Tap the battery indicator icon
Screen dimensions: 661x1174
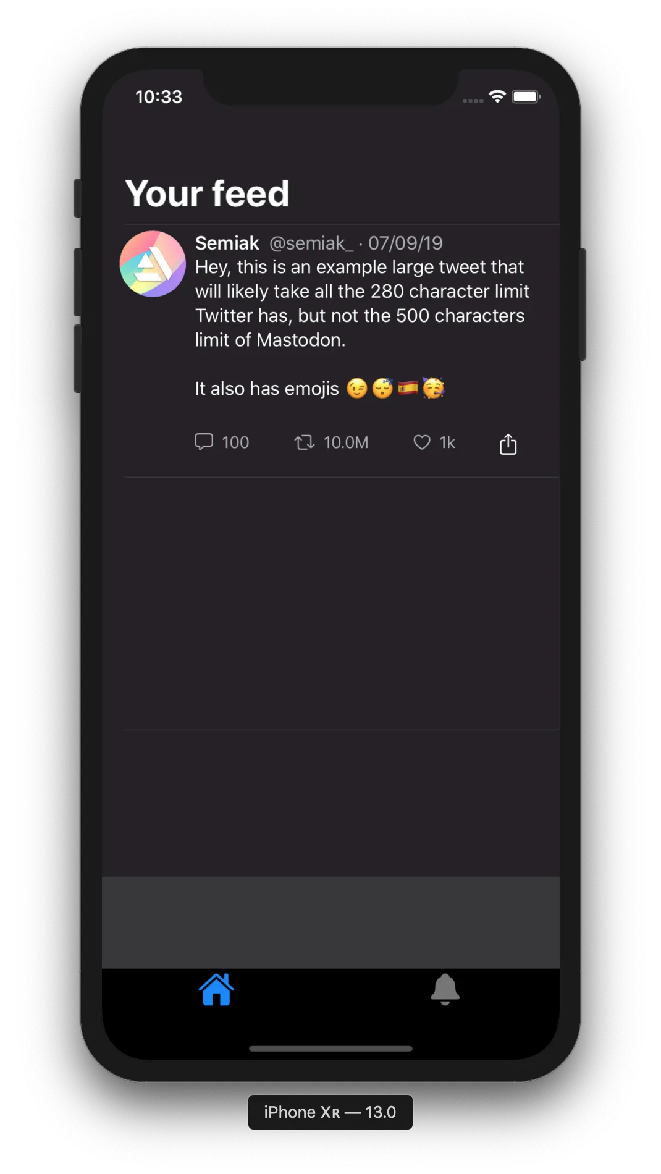[x=526, y=96]
